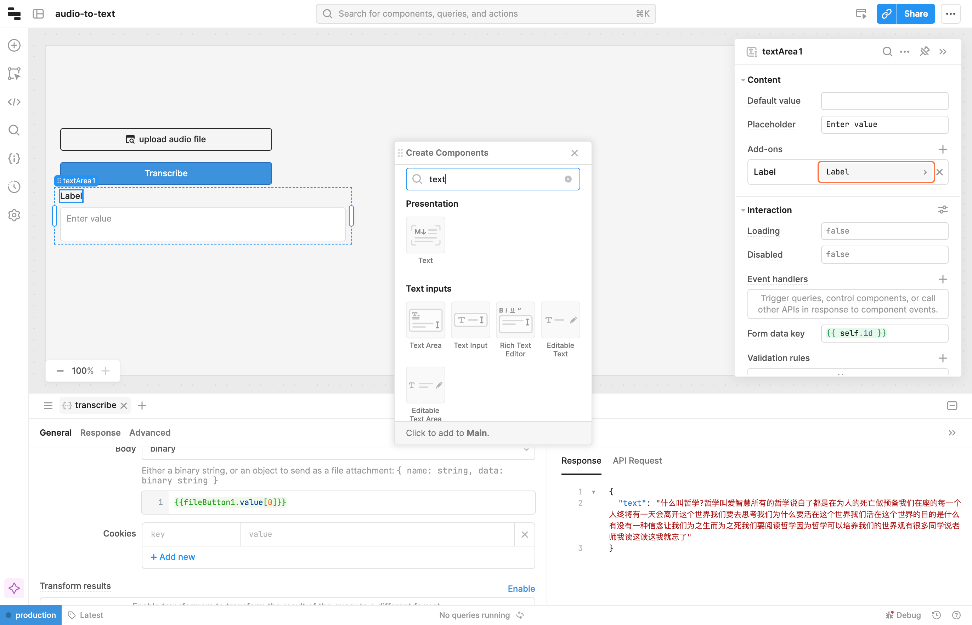
Task: Collapse the bottom query panel
Action: click(952, 406)
